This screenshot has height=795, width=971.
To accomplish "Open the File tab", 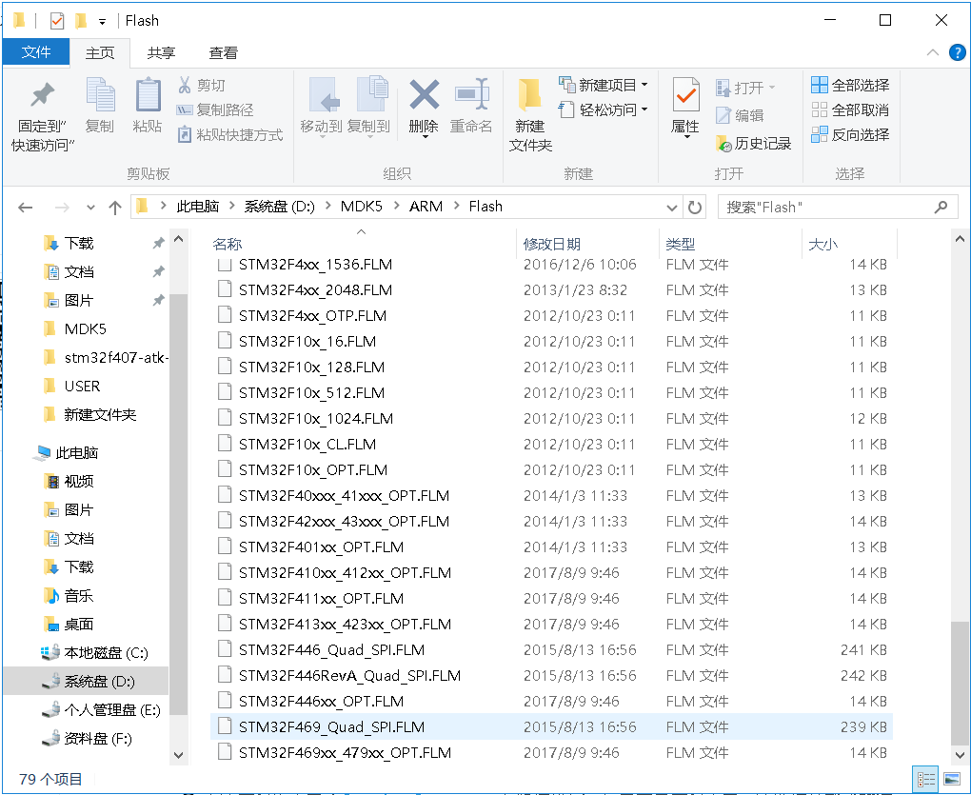I will tap(36, 52).
